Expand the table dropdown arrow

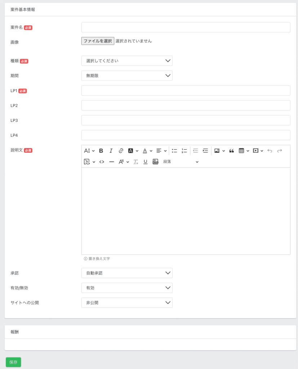[248, 151]
